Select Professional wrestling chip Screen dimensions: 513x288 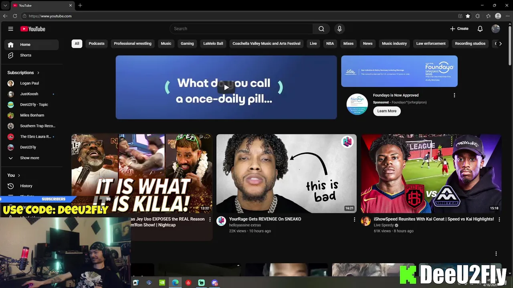[x=133, y=44]
